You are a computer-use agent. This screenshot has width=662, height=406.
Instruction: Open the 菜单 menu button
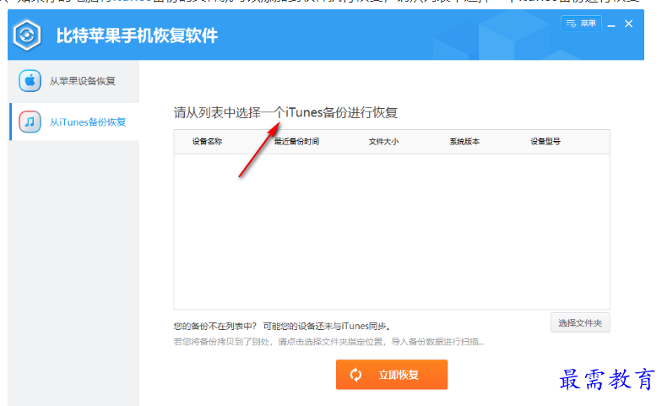click(581, 24)
